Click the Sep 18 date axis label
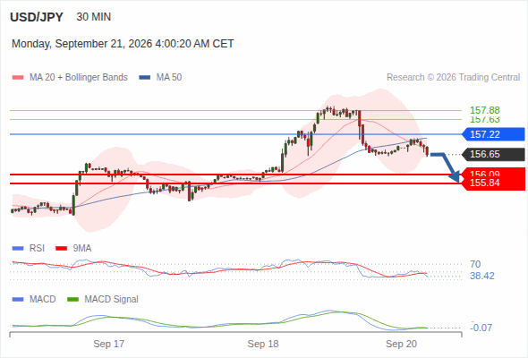The height and width of the screenshot is (358, 528). (x=263, y=344)
